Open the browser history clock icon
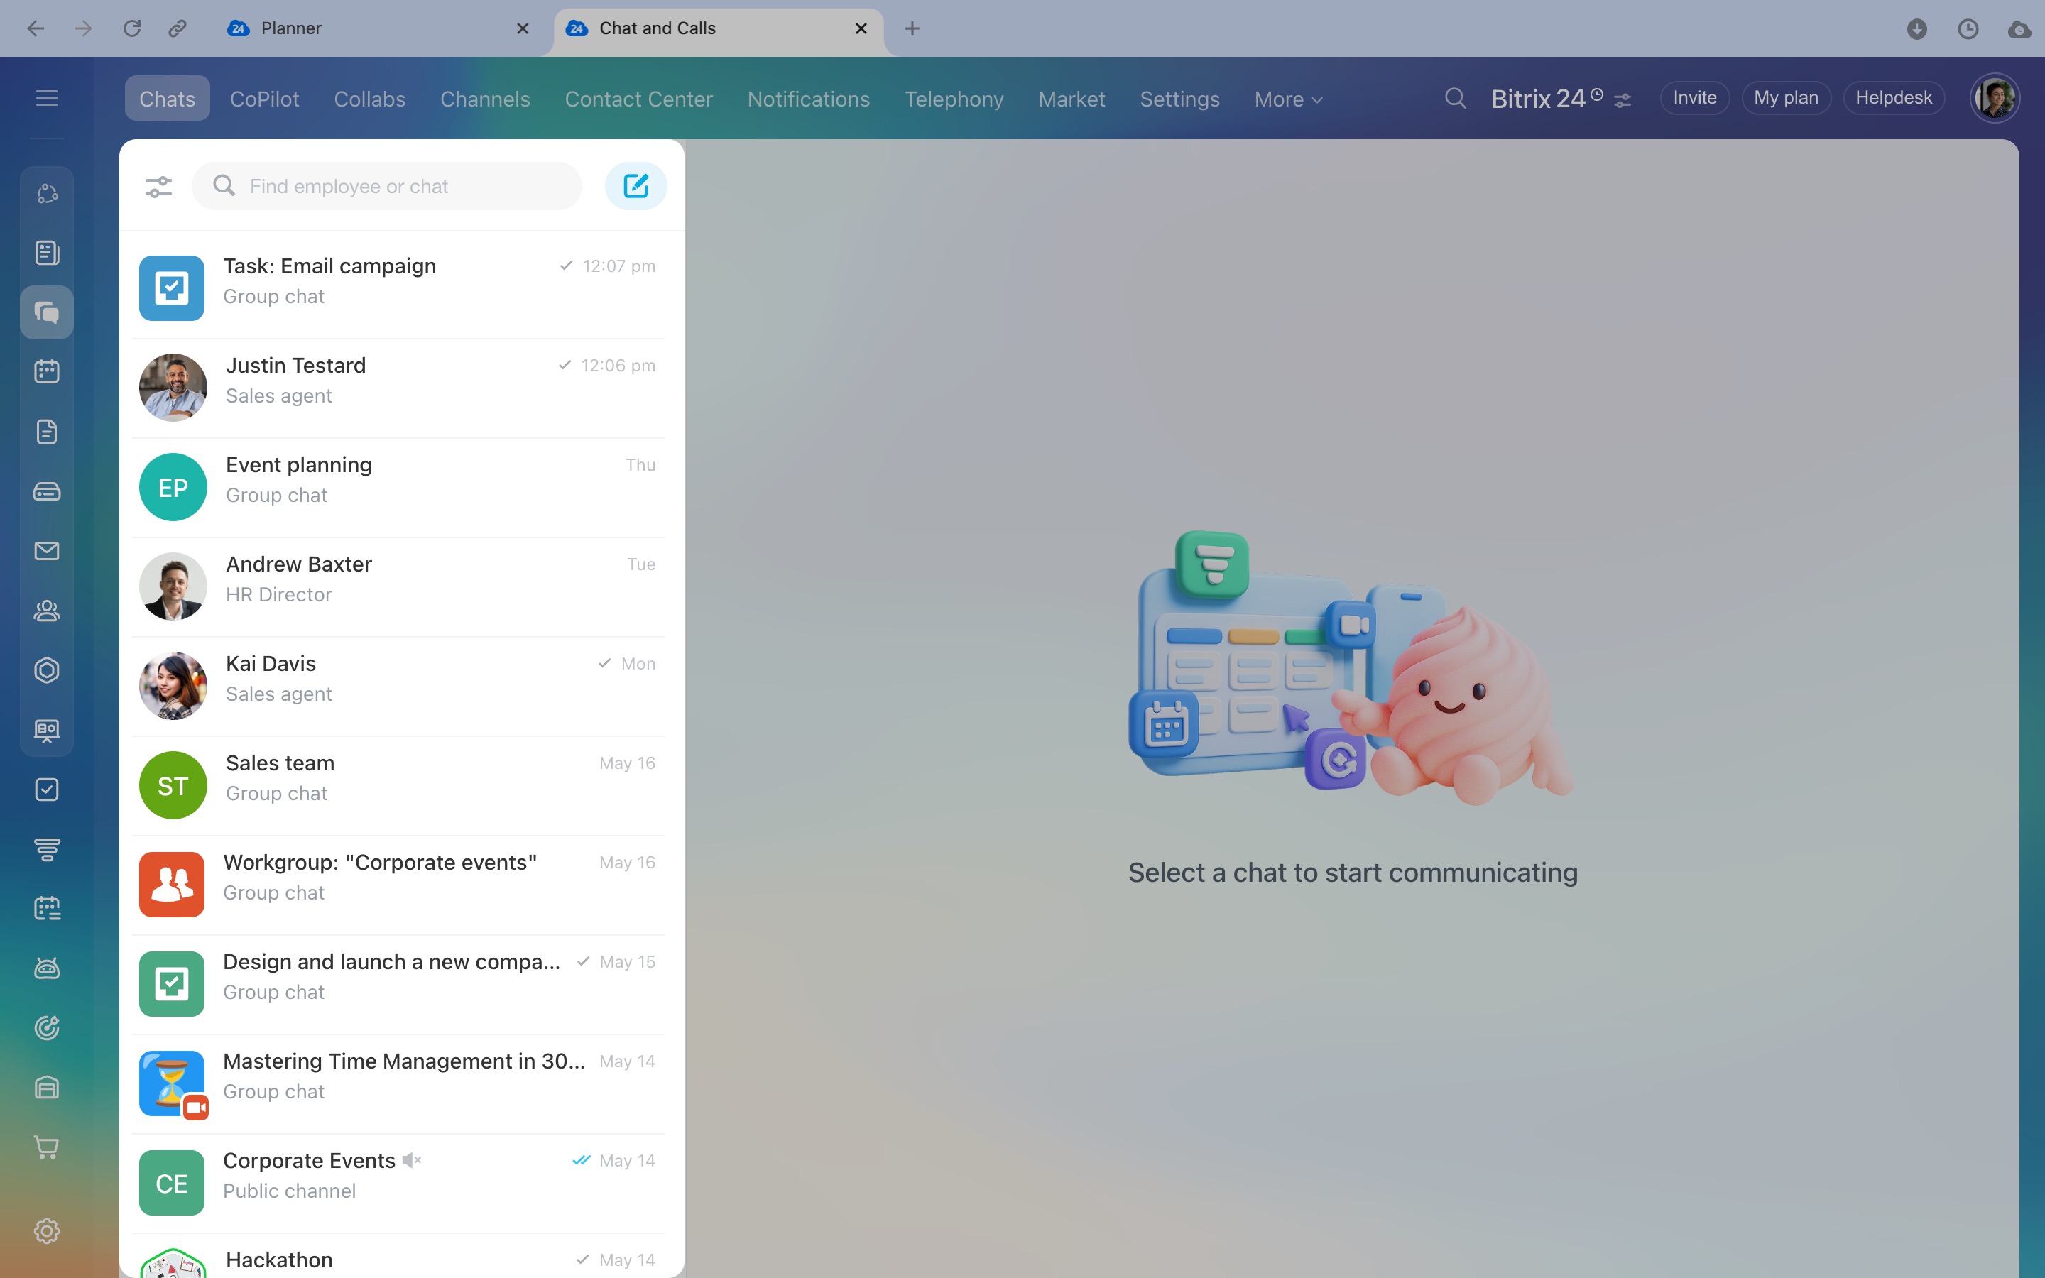Image resolution: width=2045 pixels, height=1278 pixels. tap(1968, 28)
